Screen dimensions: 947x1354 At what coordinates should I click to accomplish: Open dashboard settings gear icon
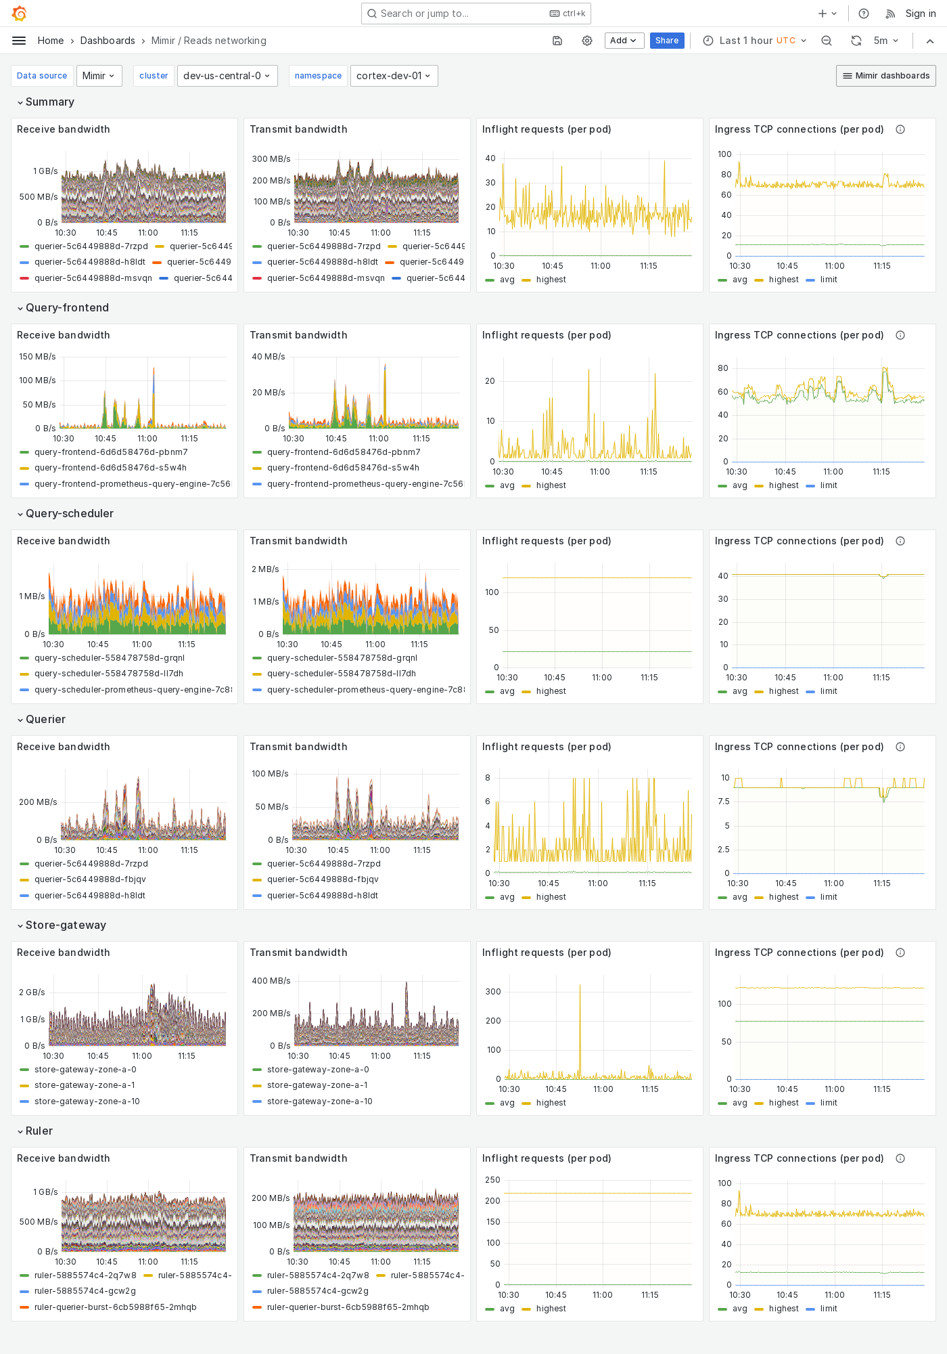coord(587,41)
